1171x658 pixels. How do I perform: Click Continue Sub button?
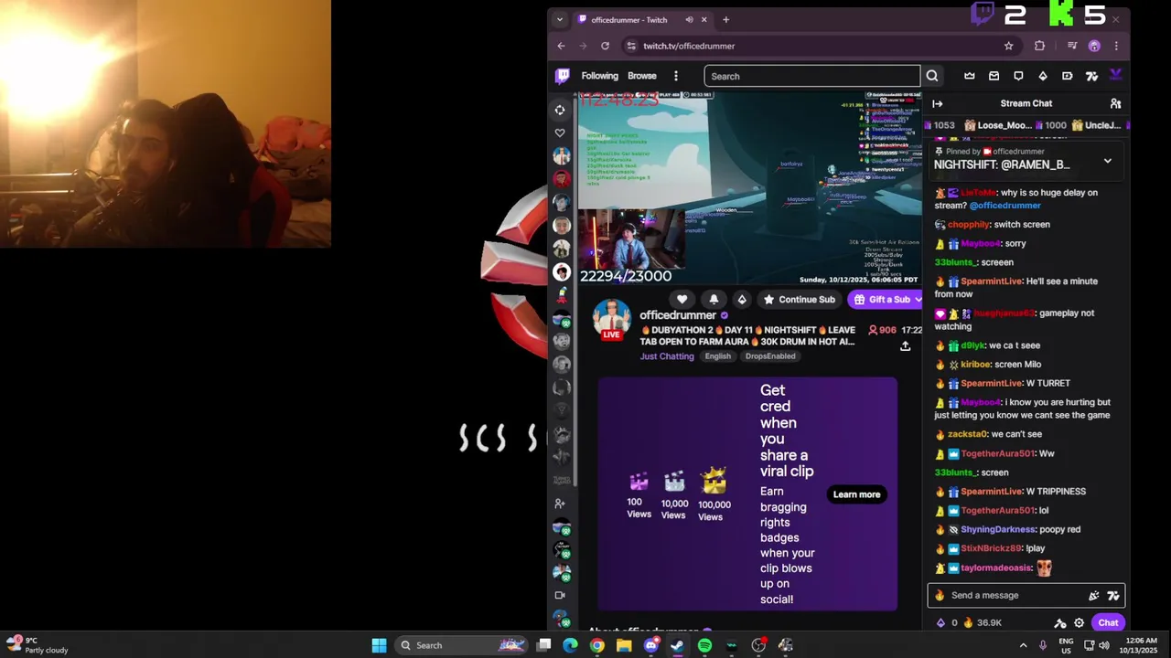[x=800, y=299]
